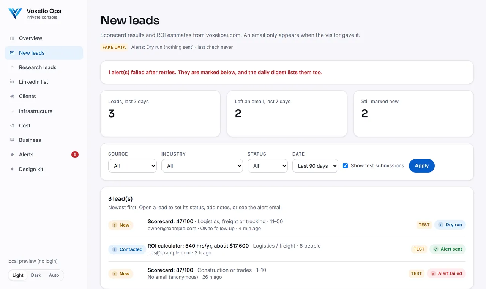Image resolution: width=486 pixels, height=289 pixels.
Task: Open the Source filter dropdown
Action: tap(133, 166)
